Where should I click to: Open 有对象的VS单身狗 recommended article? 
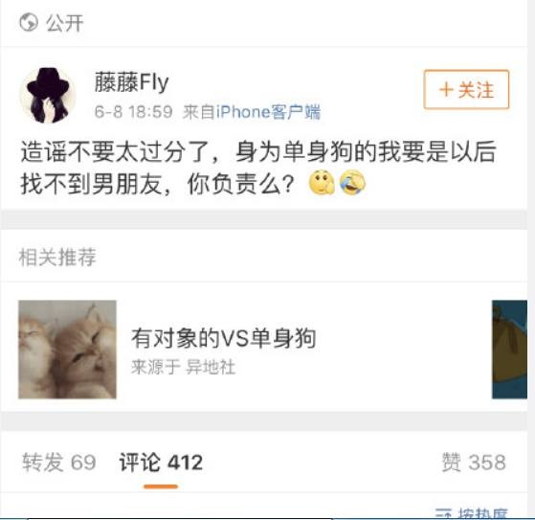[224, 338]
